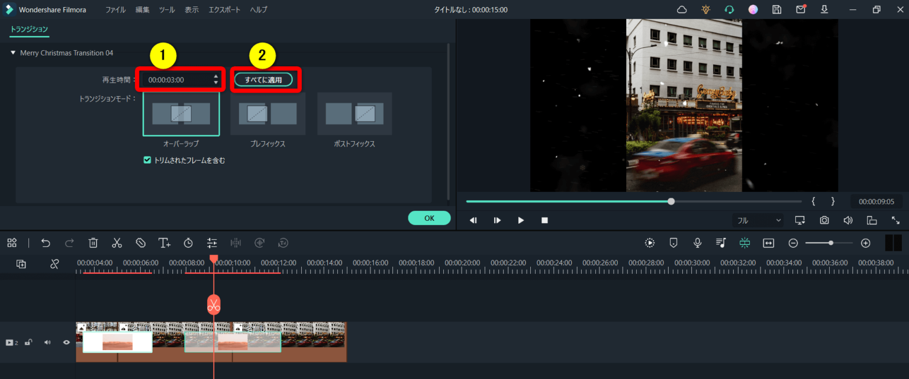Image resolution: width=909 pixels, height=379 pixels.
Task: Toggle the track lock icon
Action: [28, 342]
